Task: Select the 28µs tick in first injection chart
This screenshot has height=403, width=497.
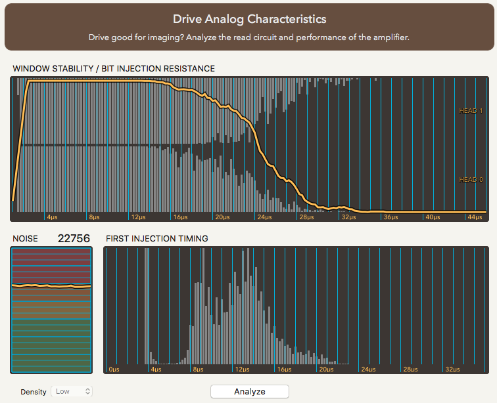Action: tap(410, 370)
